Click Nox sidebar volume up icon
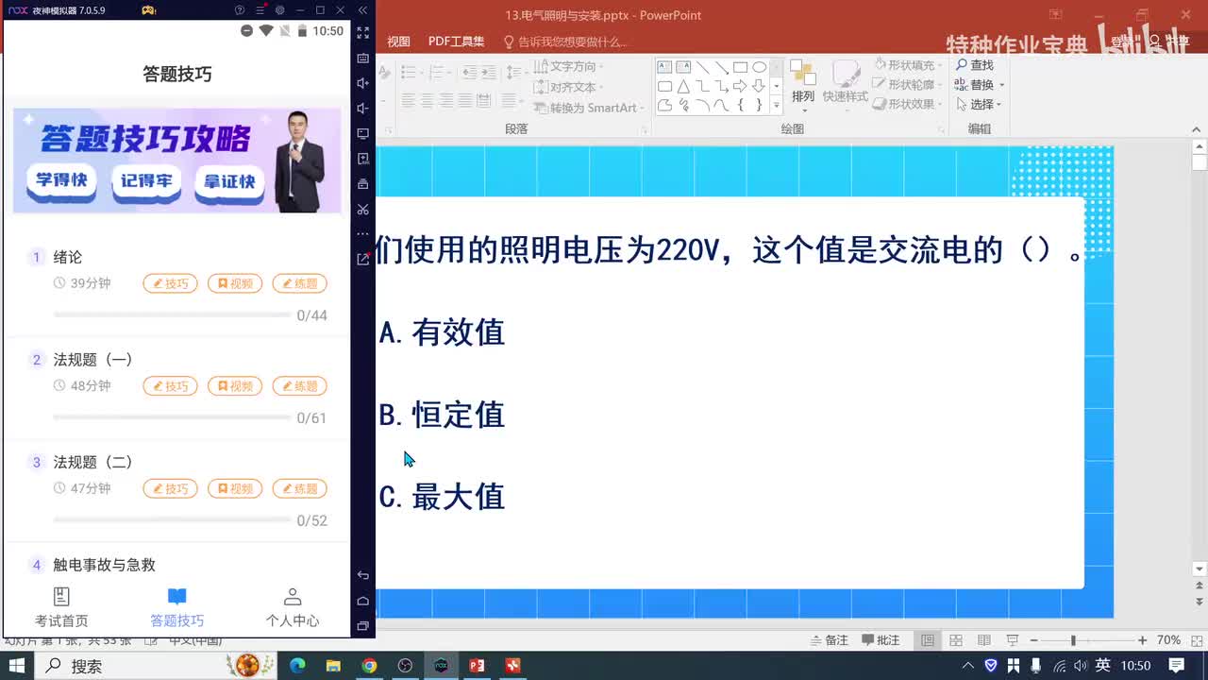This screenshot has height=680, width=1208. coord(363,83)
